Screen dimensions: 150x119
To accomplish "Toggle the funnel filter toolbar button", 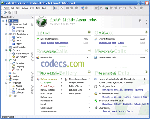I will click(x=101, y=8).
